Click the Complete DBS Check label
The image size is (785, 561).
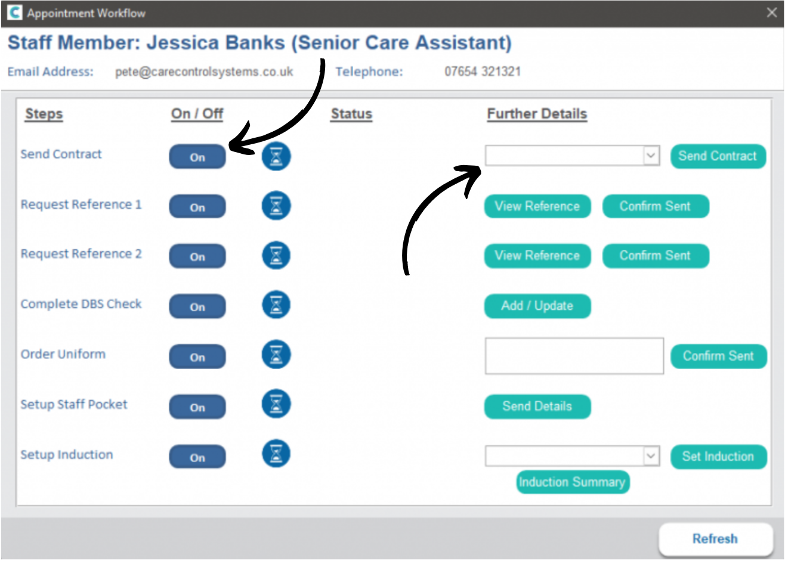81,304
